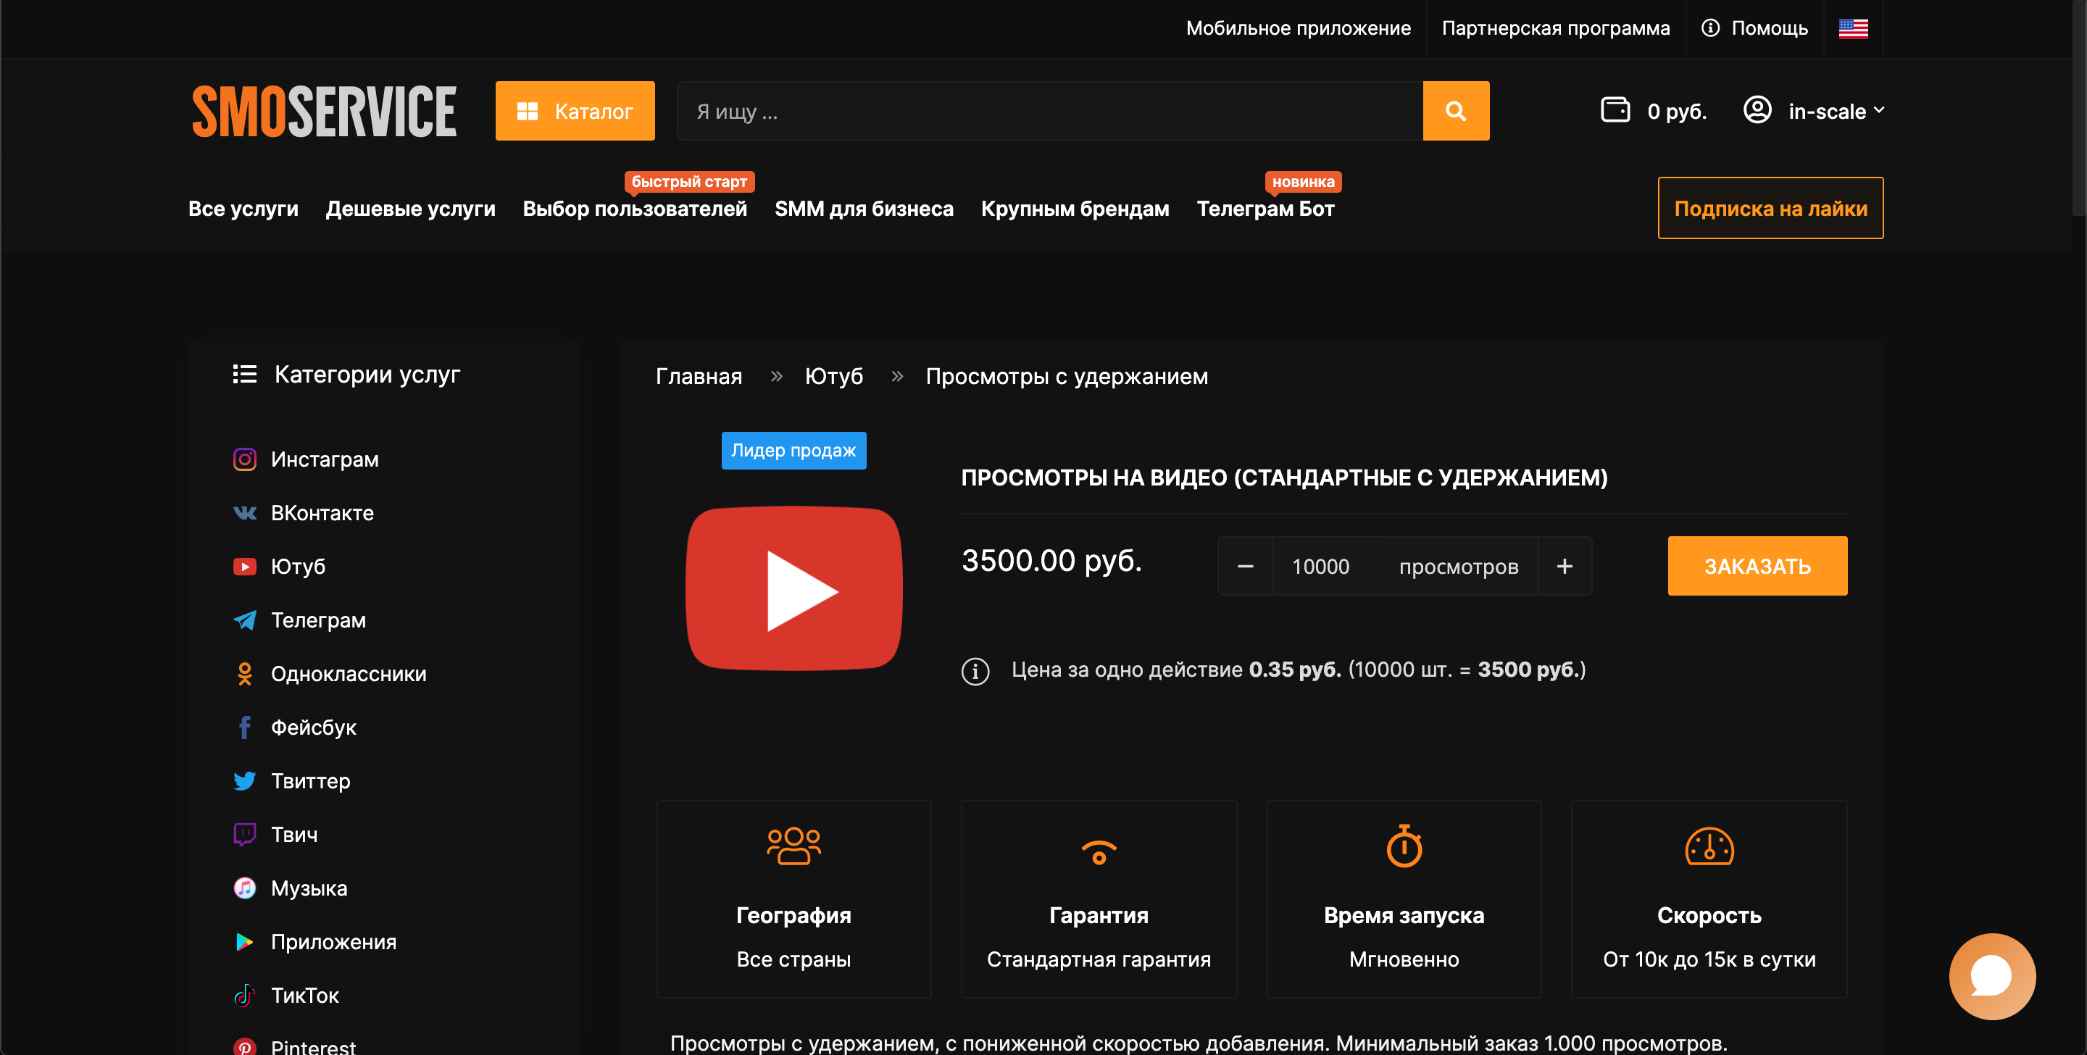The height and width of the screenshot is (1055, 2087).
Task: Click the Odnoklassniki icon
Action: tap(245, 673)
